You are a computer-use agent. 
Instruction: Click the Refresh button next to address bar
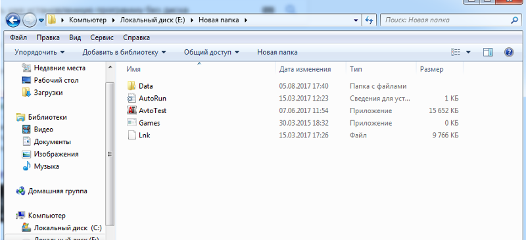[369, 20]
